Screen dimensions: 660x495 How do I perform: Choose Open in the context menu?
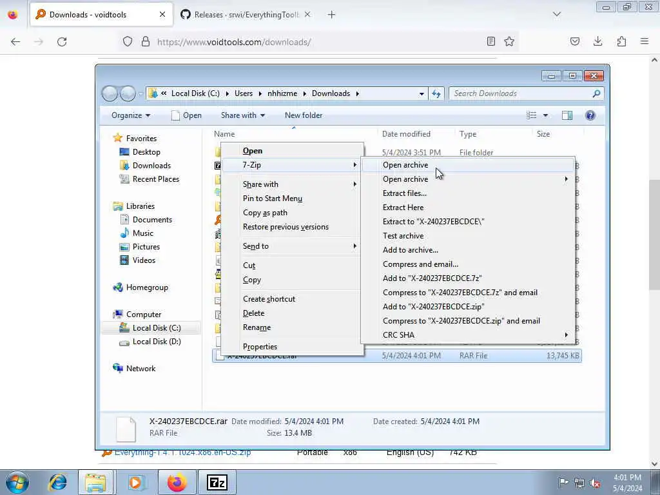(292, 151)
